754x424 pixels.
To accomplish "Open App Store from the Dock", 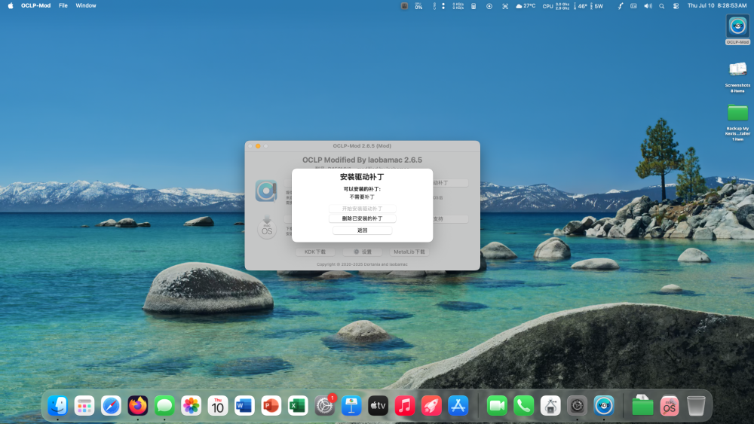I will click(458, 406).
